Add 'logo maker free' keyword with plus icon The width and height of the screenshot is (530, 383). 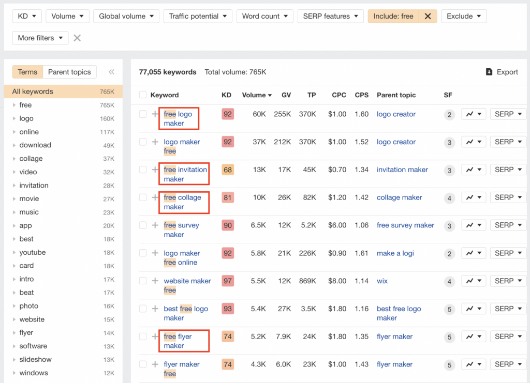pos(155,142)
